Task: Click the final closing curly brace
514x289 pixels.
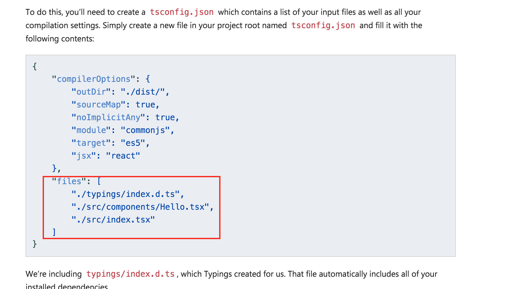Action: coord(35,244)
